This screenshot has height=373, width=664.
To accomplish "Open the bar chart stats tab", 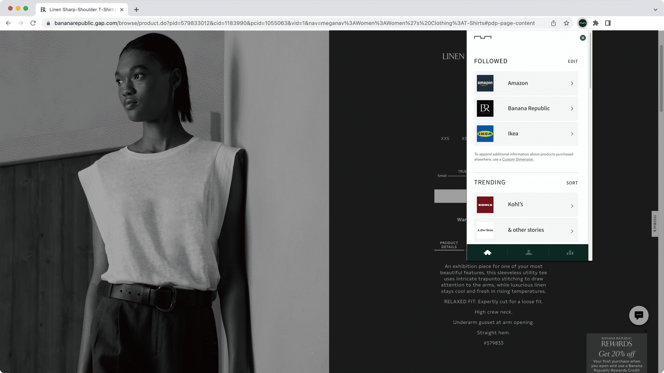I will pyautogui.click(x=570, y=252).
